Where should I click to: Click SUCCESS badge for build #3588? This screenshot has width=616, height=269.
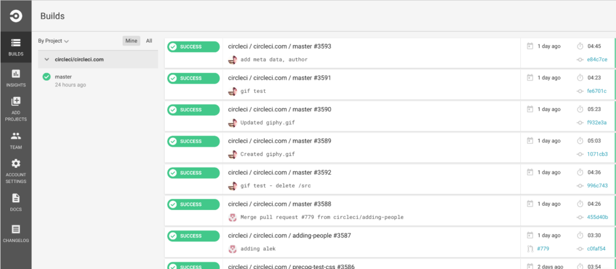coord(193,205)
